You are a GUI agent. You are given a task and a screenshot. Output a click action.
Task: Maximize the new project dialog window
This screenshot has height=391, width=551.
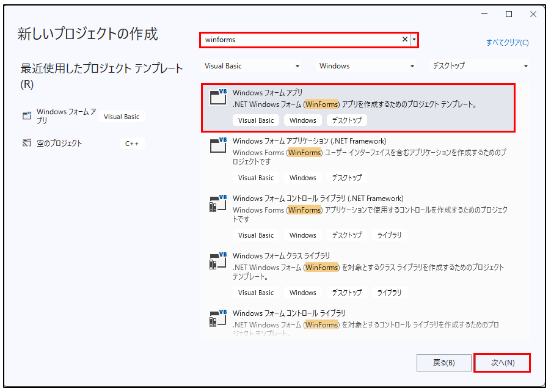click(x=508, y=13)
